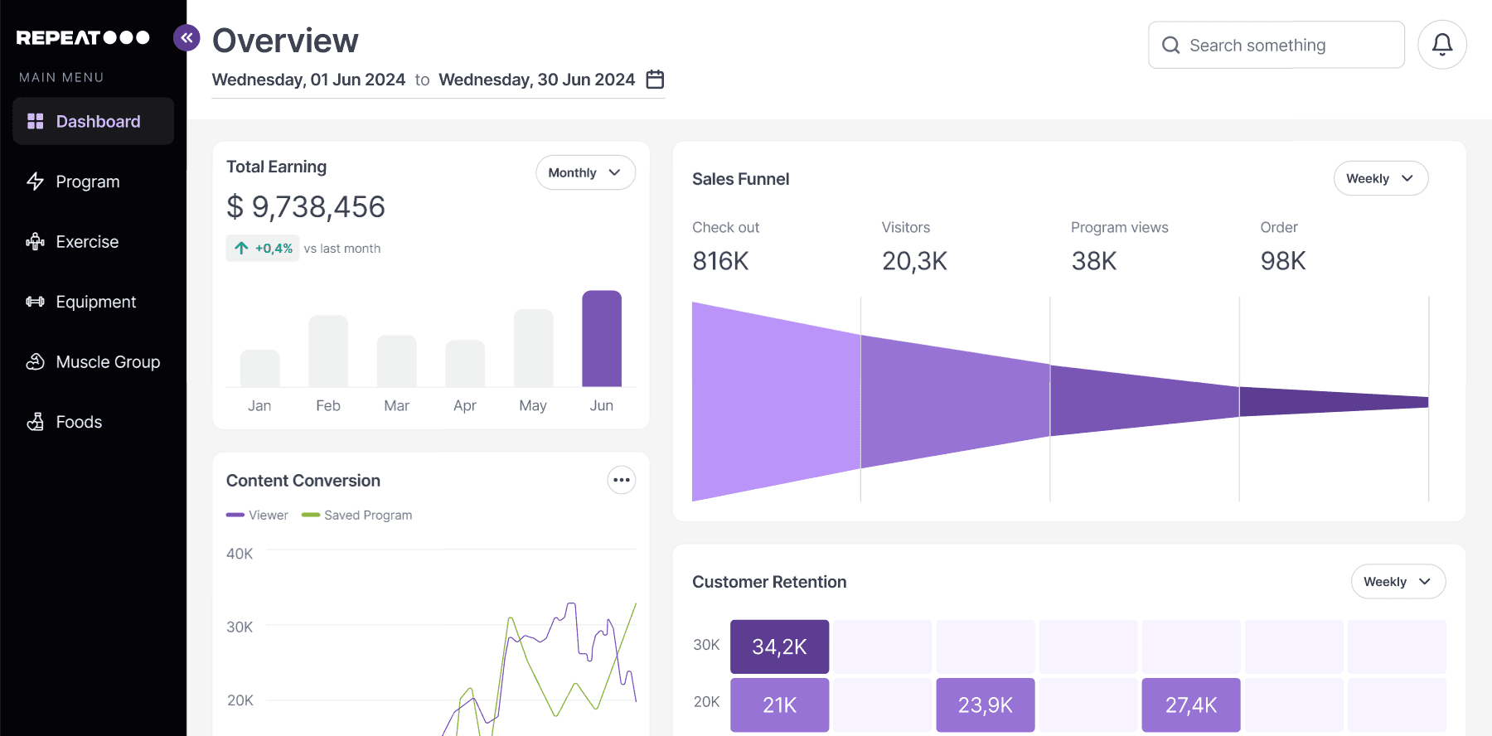Click the 21K retention cell

(x=779, y=705)
